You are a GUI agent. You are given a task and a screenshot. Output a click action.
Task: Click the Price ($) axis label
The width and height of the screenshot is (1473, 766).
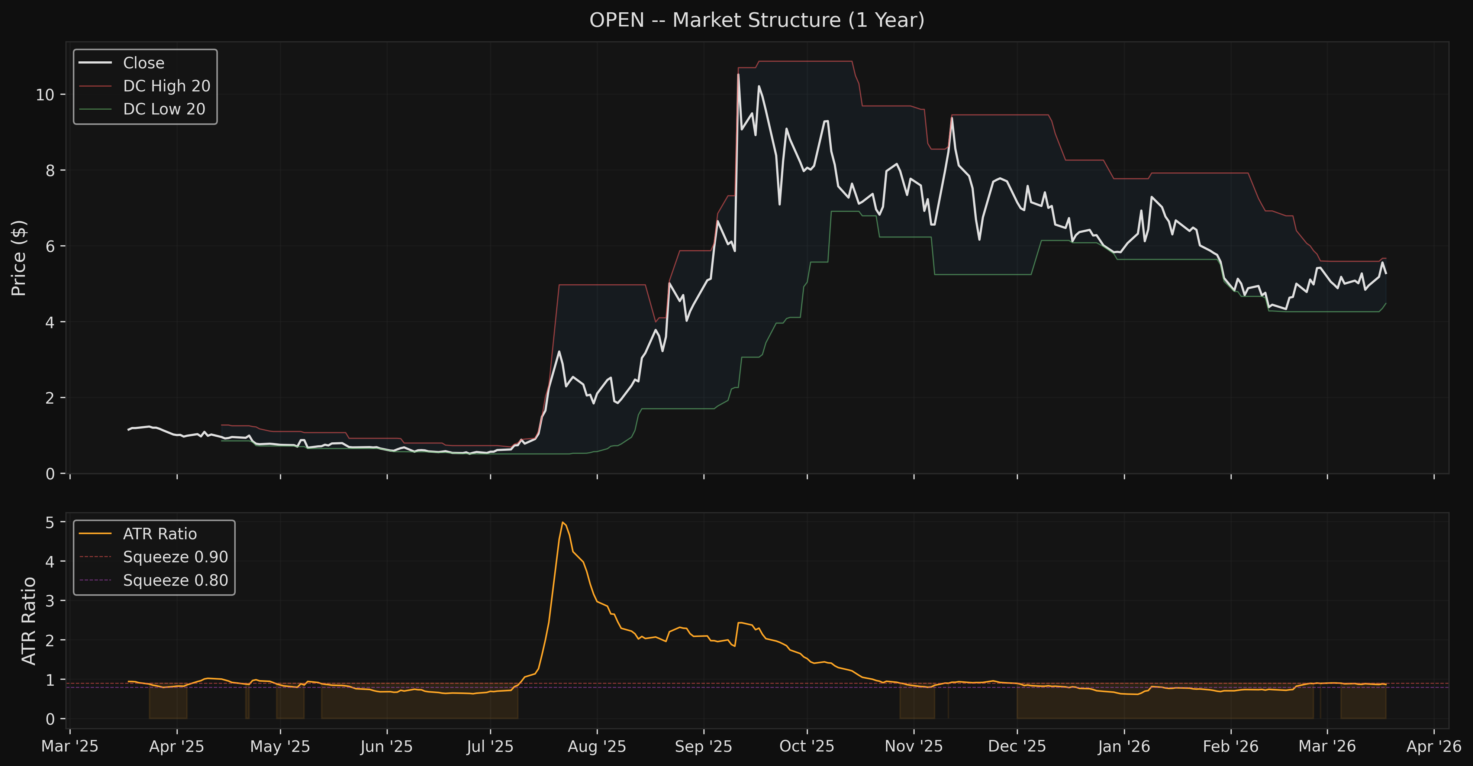click(x=19, y=257)
